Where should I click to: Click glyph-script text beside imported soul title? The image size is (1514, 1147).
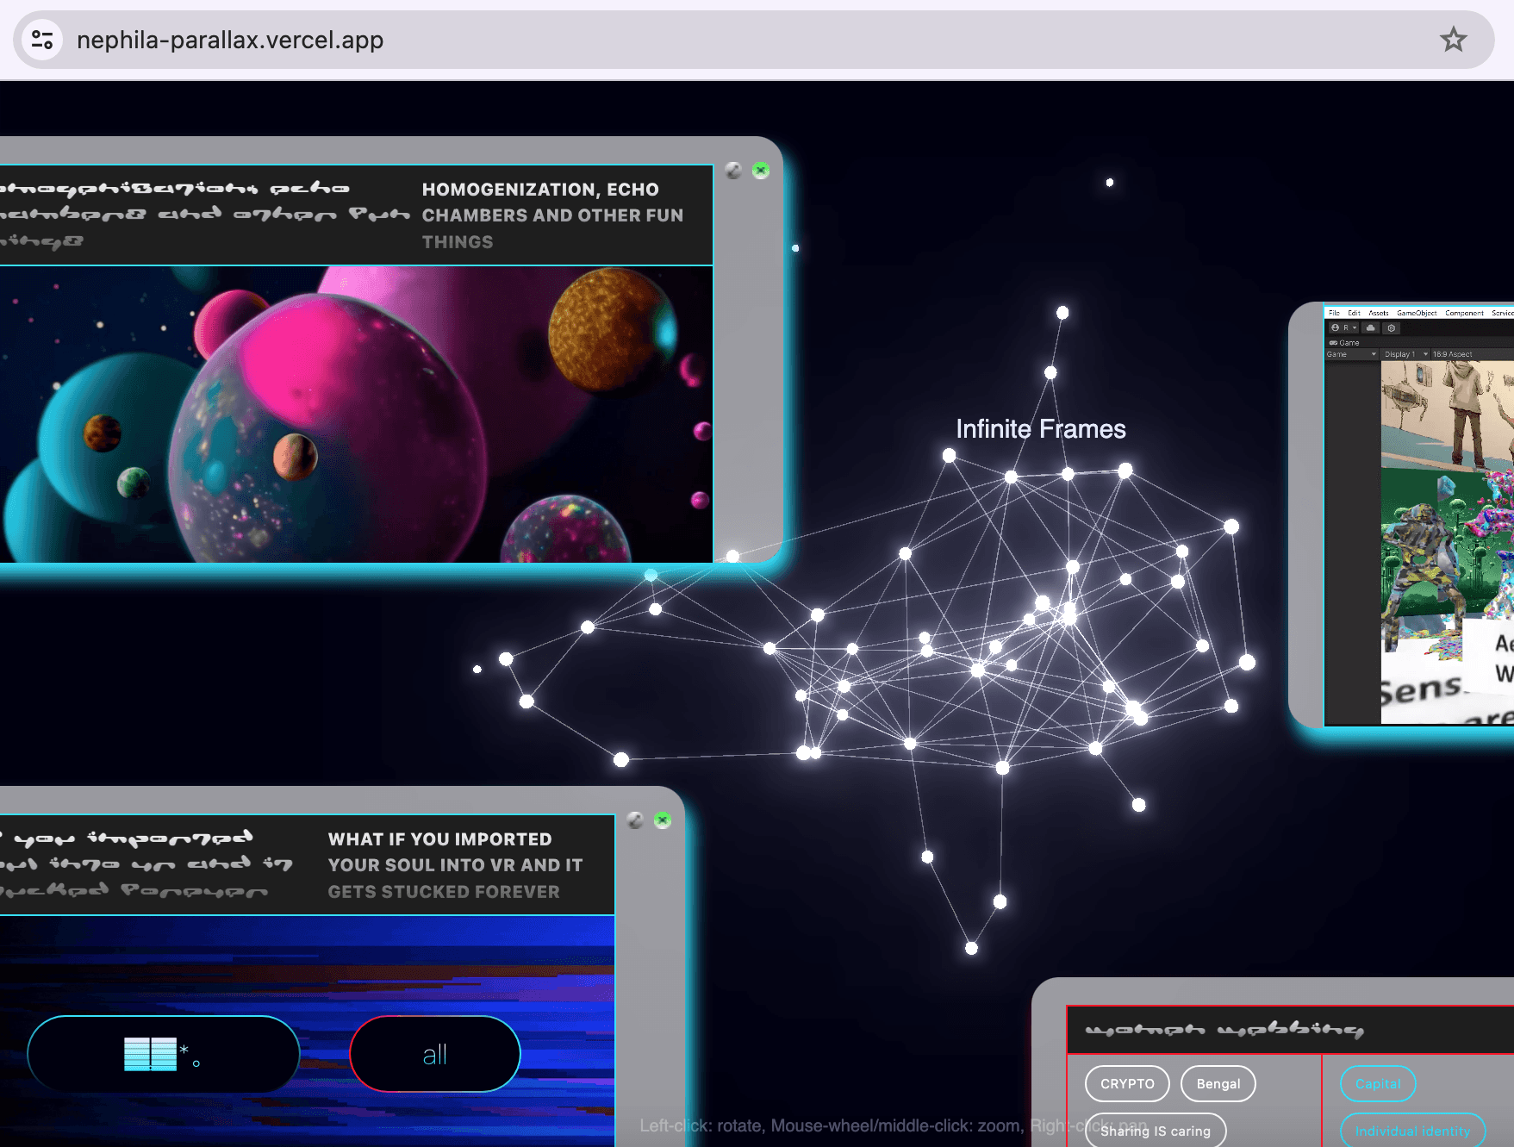146,865
